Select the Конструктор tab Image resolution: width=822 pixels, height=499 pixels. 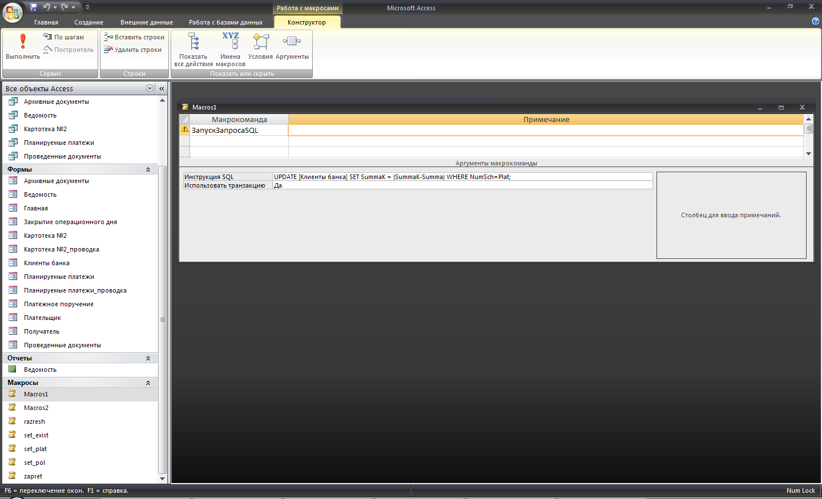[307, 22]
